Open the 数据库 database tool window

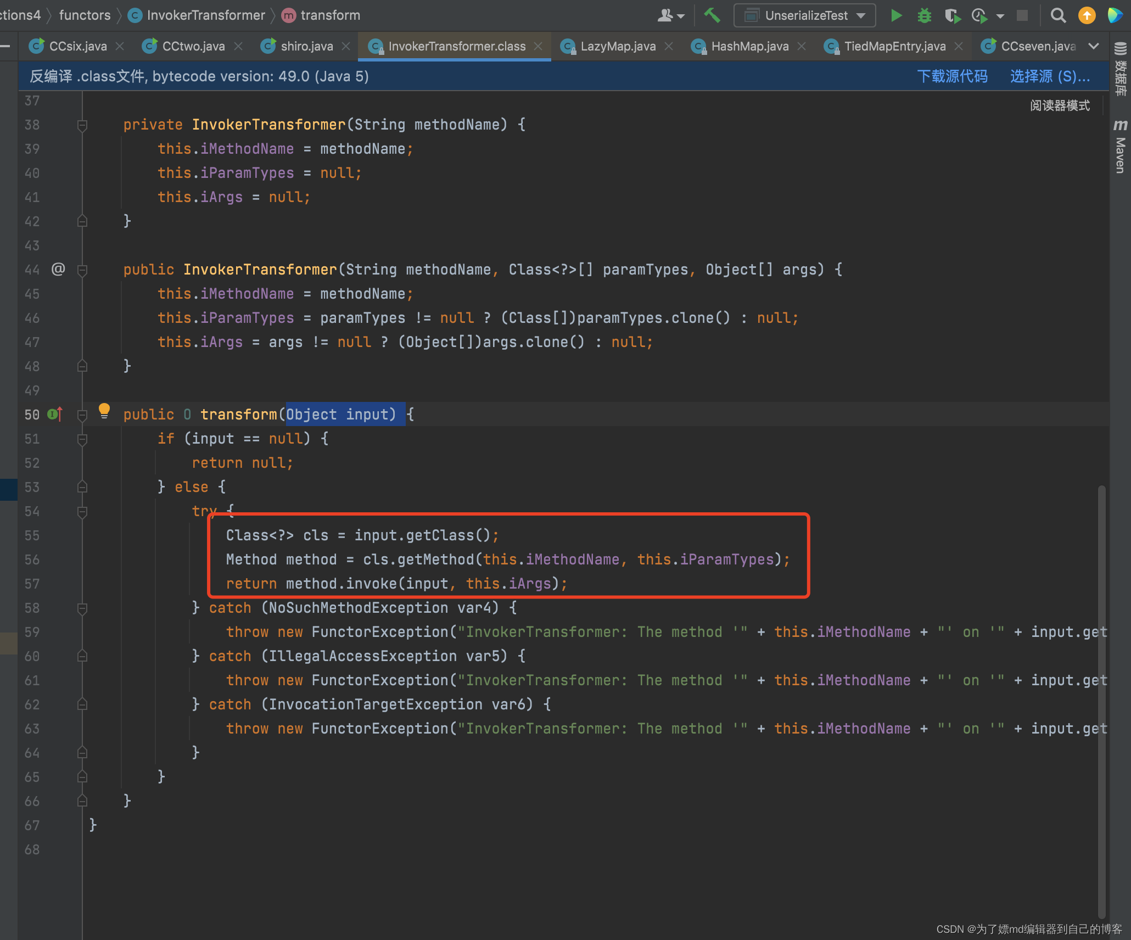coord(1120,69)
